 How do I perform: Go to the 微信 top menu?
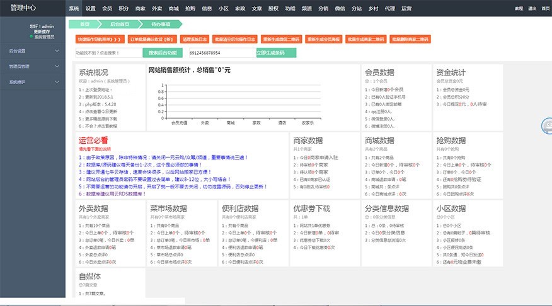(x=340, y=9)
